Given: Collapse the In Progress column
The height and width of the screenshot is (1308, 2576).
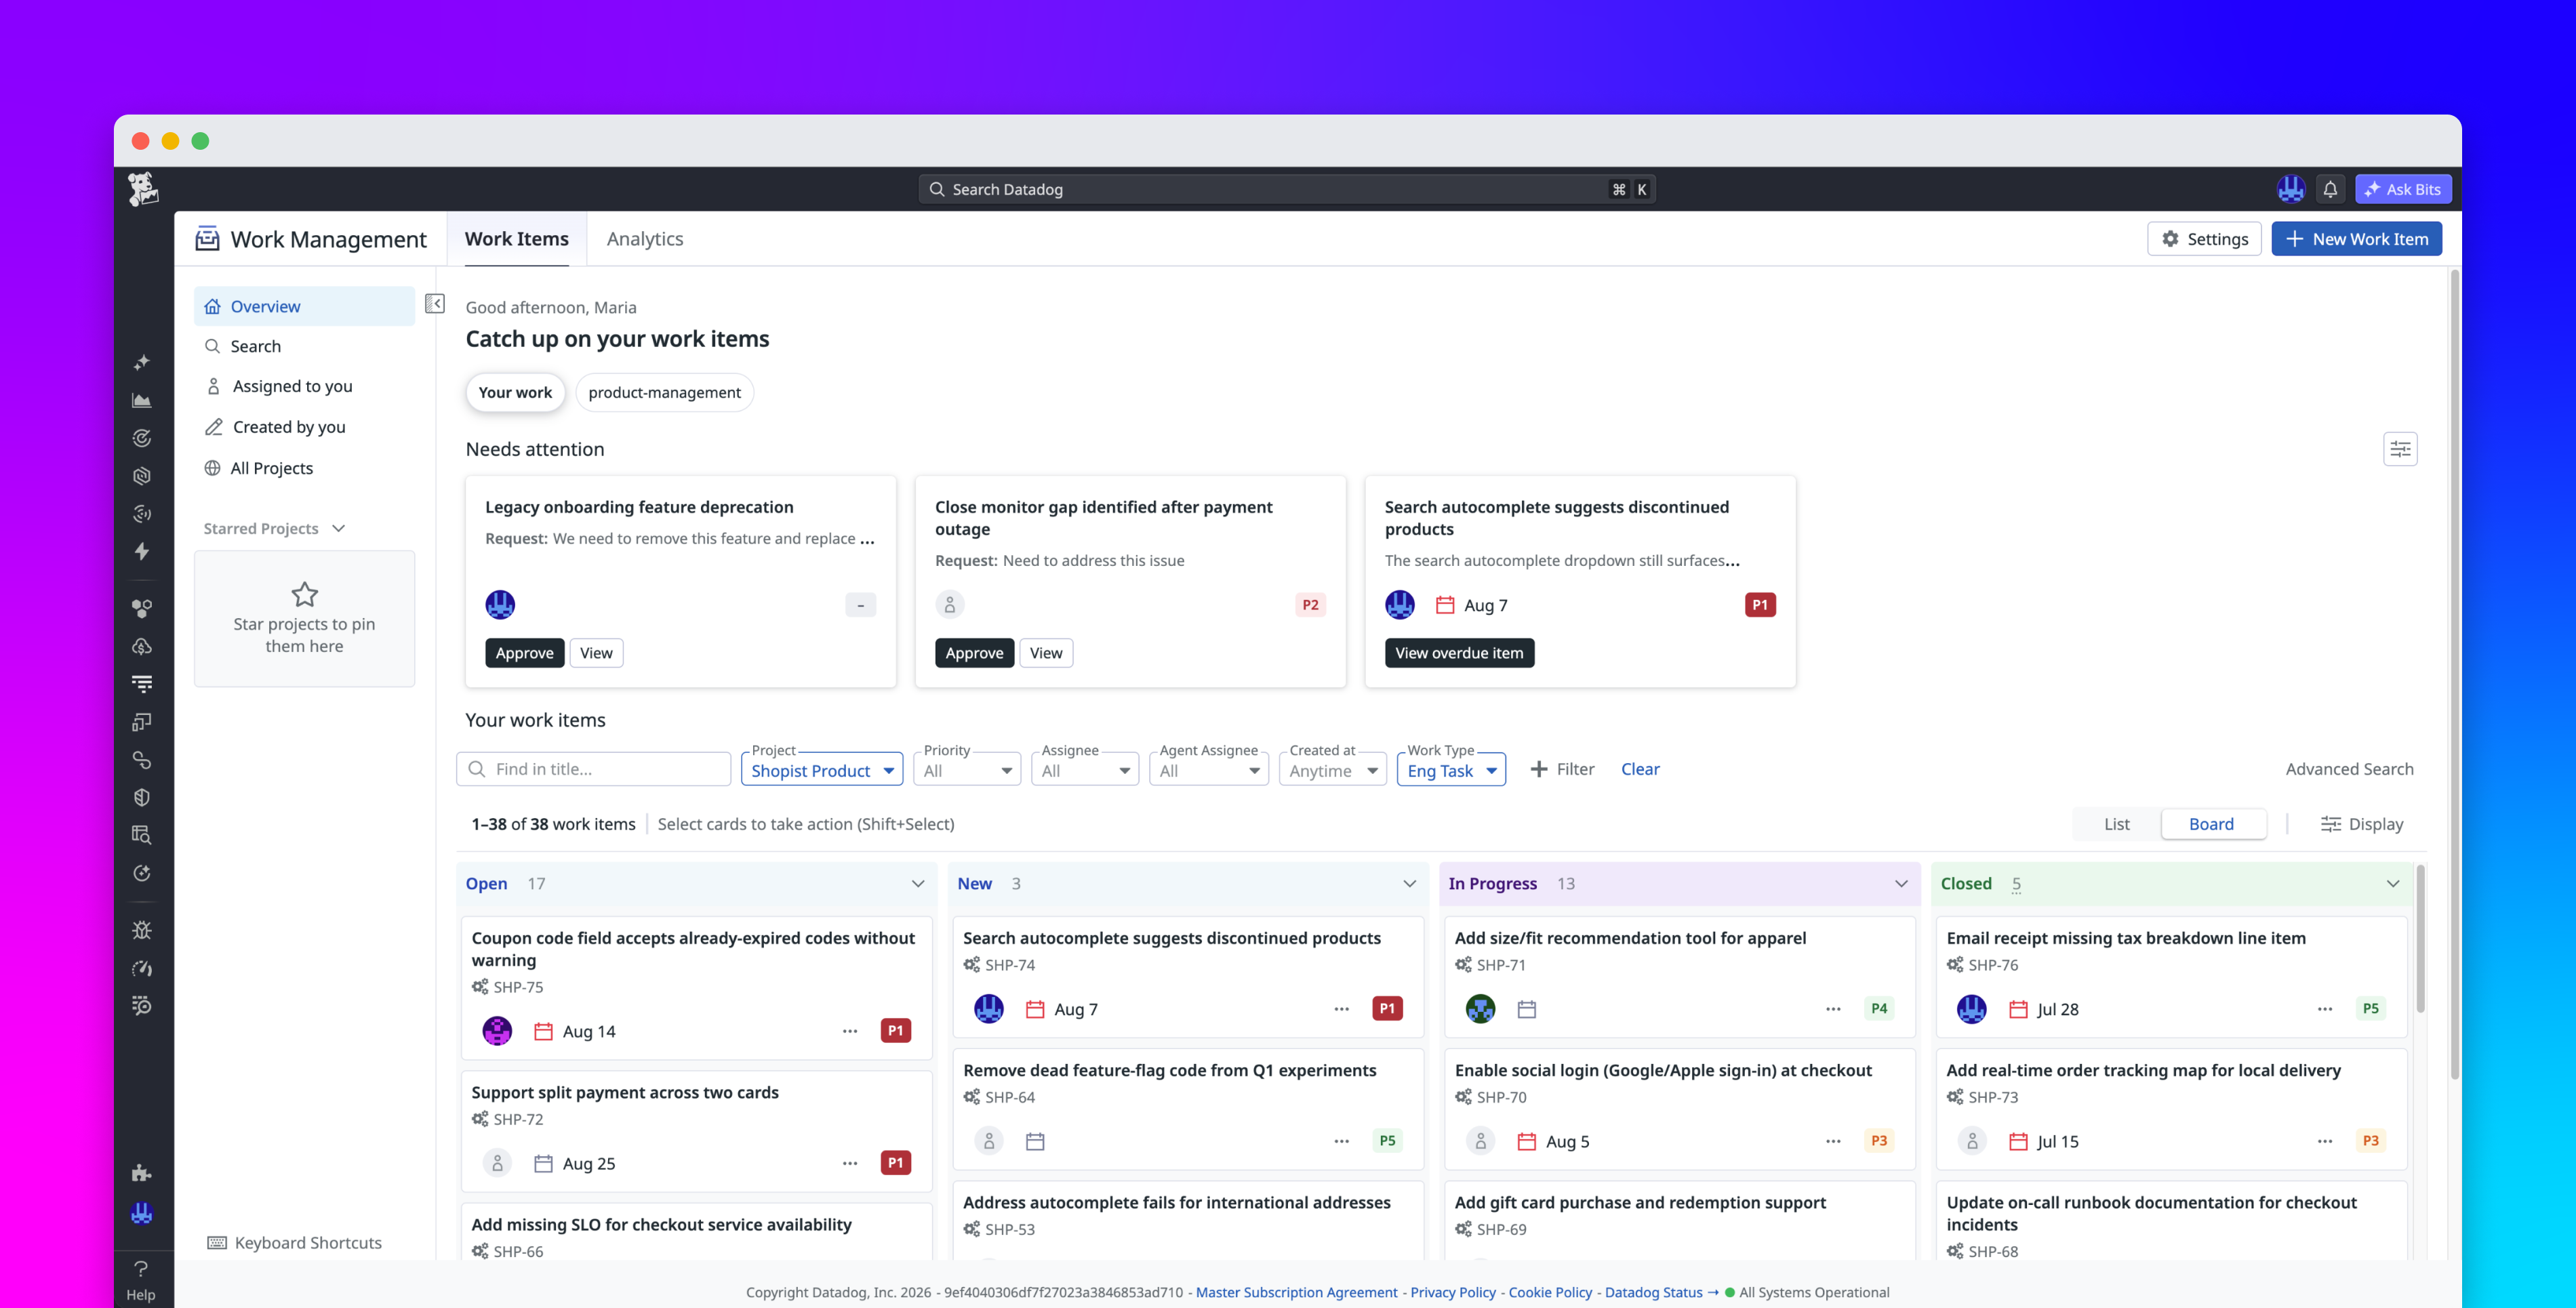Looking at the screenshot, I should coord(1901,884).
